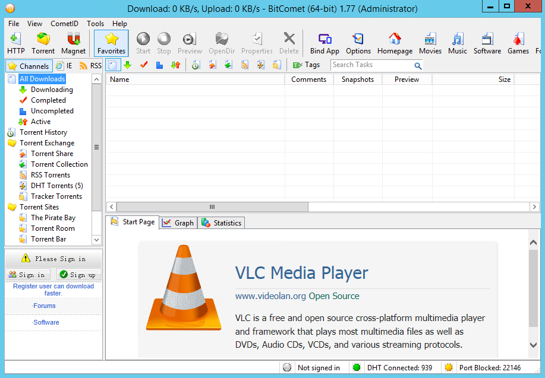Collapse the Torrent Sites folder
Screen dimensions: 545x378
39,207
